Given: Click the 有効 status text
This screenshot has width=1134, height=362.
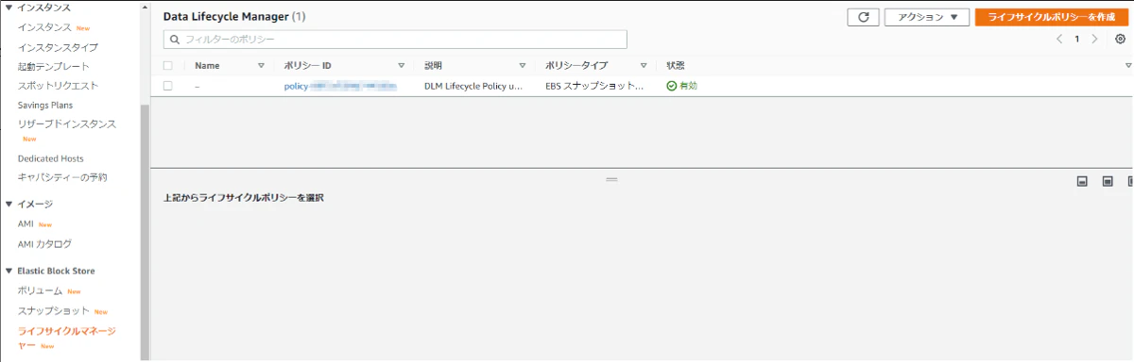Looking at the screenshot, I should coord(688,86).
